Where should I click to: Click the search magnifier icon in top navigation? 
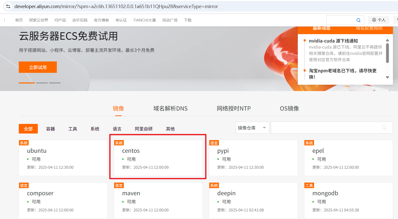(x=358, y=20)
